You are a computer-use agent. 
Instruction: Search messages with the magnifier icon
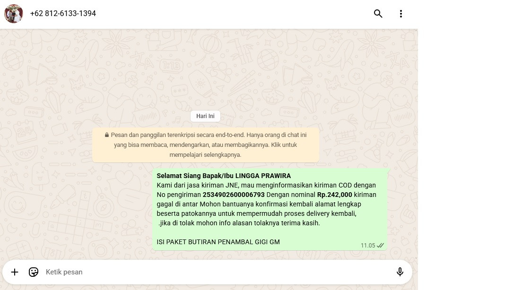pos(378,13)
